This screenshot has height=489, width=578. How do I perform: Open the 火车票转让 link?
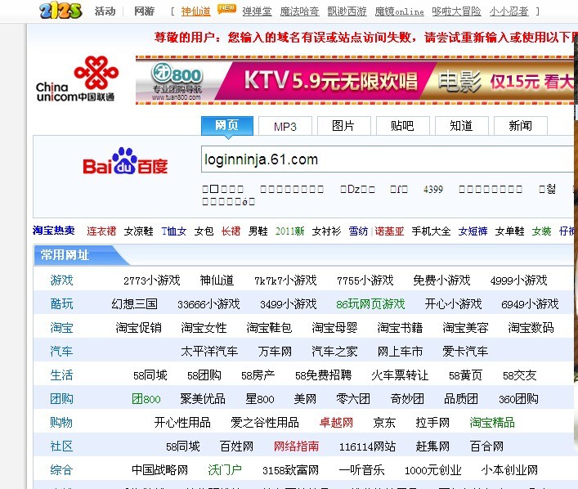tap(400, 375)
